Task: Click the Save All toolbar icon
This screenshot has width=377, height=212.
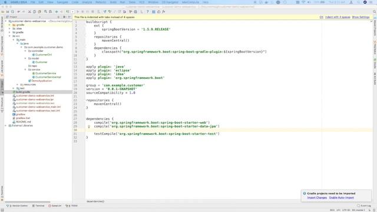Action: pos(8,12)
